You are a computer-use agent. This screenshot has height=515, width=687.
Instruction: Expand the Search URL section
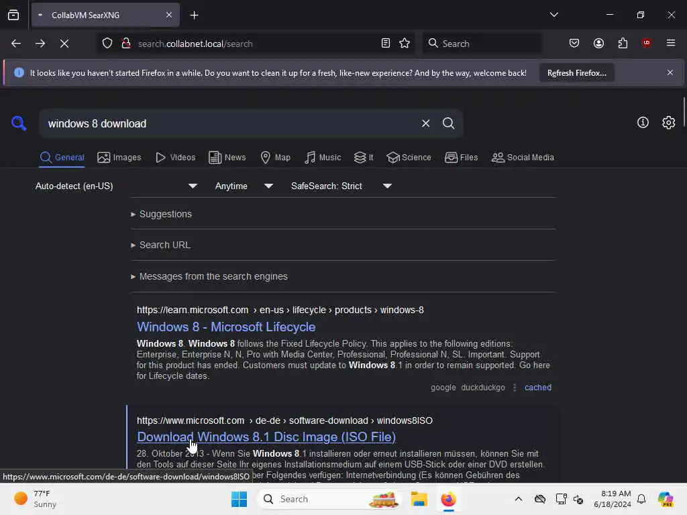[161, 245]
